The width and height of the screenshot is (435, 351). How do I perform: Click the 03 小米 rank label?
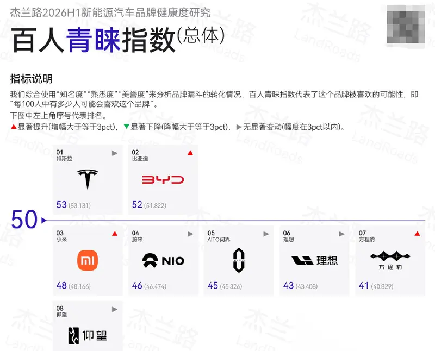tap(61, 236)
